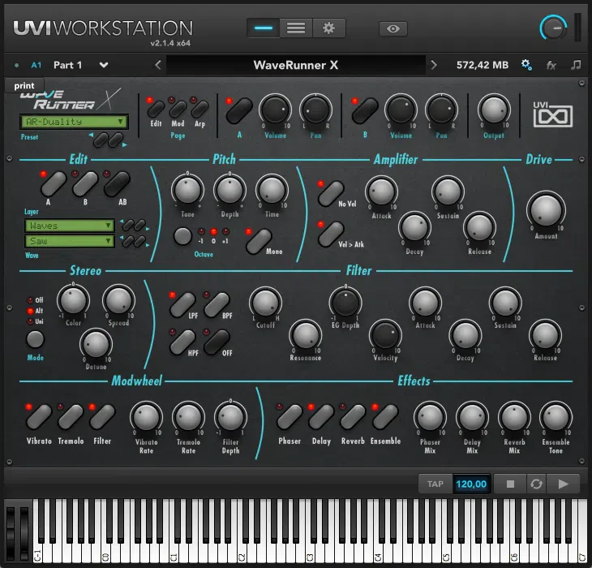592x568 pixels.
Task: Switch to the Arp page
Action: pyautogui.click(x=199, y=110)
